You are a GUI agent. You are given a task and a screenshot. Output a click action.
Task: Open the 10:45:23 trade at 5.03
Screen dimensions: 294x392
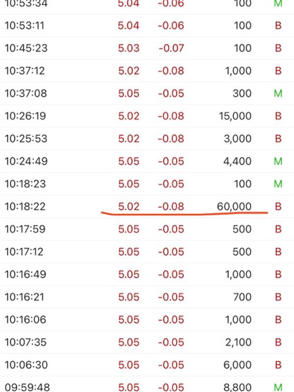click(147, 48)
